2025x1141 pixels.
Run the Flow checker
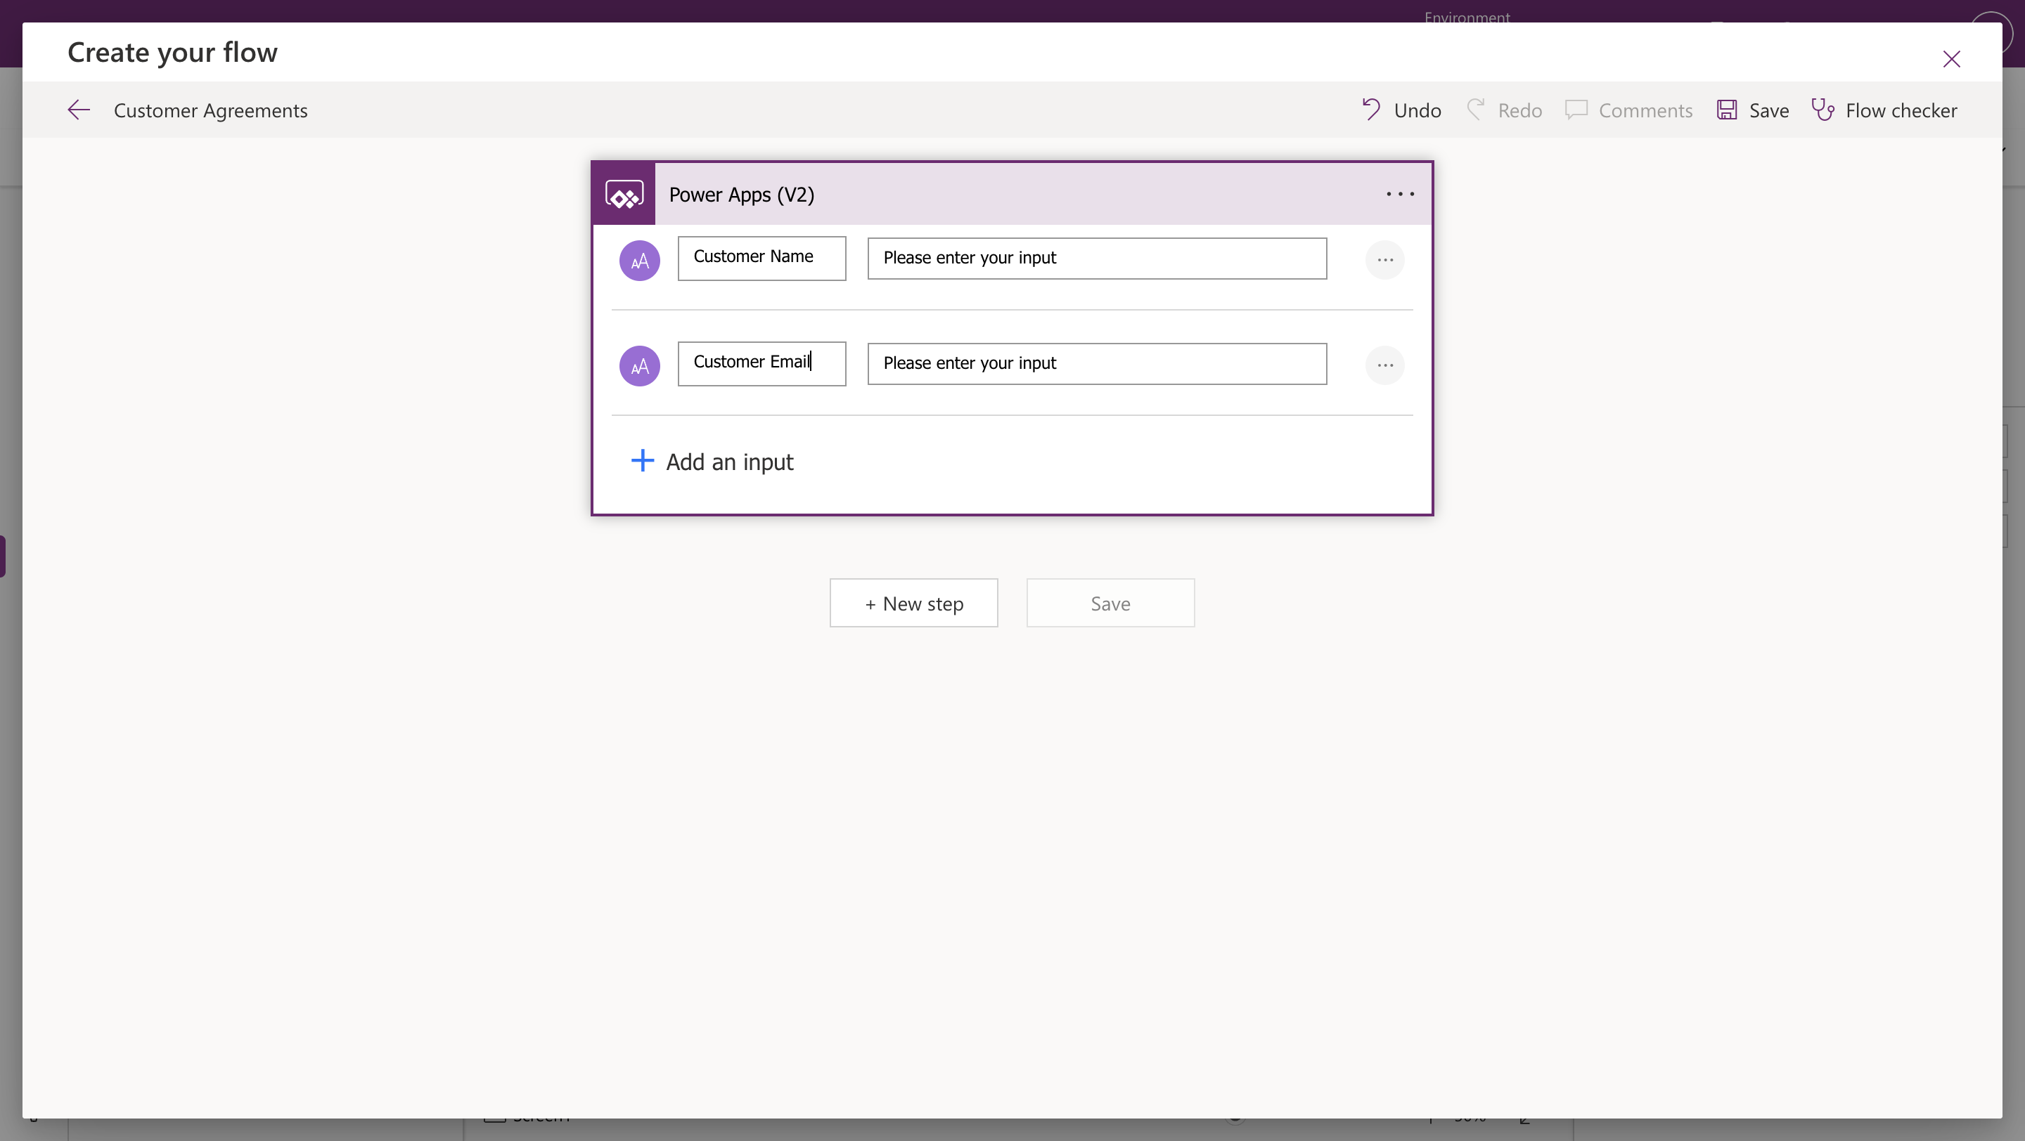coord(1825,109)
